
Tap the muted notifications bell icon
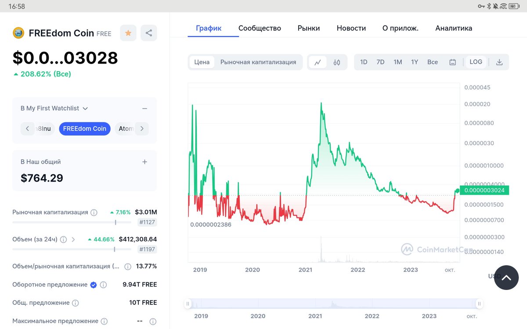click(495, 6)
